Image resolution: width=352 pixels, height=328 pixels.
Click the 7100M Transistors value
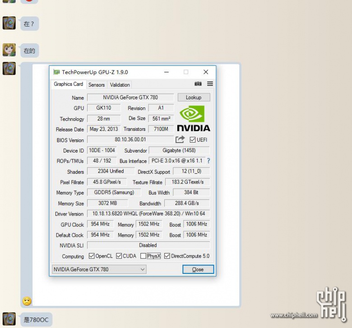(x=161, y=129)
